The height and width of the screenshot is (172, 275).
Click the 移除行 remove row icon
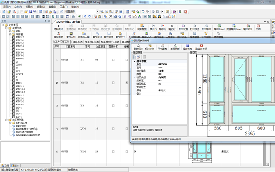(162, 26)
